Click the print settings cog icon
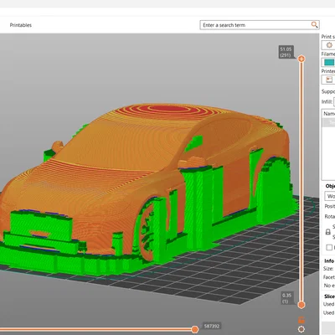 click(329, 45)
